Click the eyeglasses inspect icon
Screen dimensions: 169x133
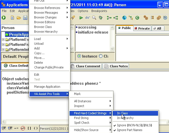(x=88, y=18)
